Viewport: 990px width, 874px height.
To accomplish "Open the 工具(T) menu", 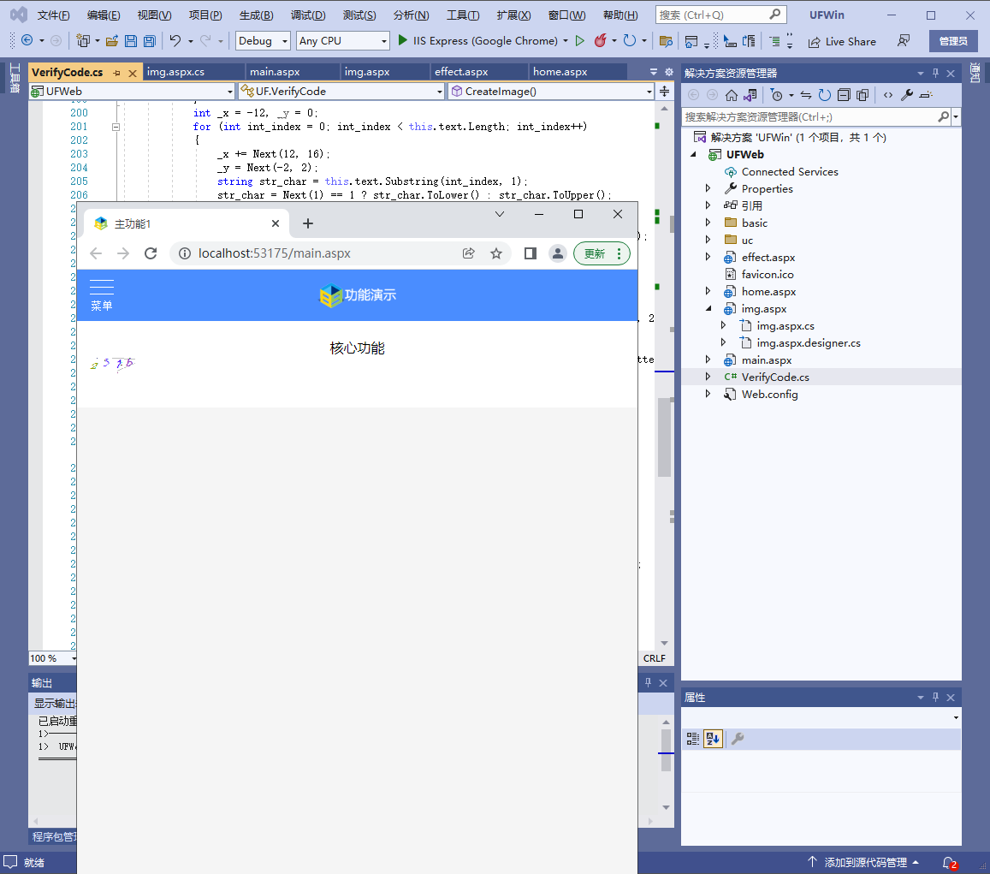I will pos(463,15).
